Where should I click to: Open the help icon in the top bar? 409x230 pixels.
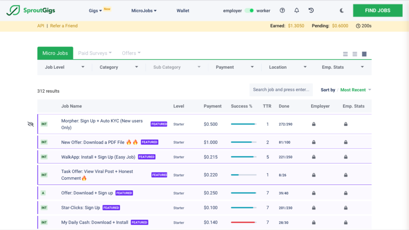coord(282,10)
